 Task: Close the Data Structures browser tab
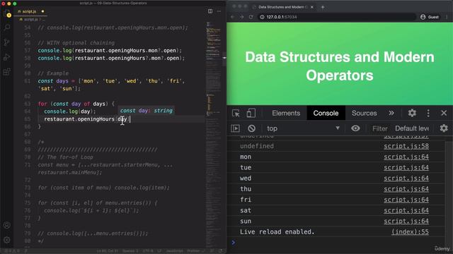pyautogui.click(x=312, y=7)
